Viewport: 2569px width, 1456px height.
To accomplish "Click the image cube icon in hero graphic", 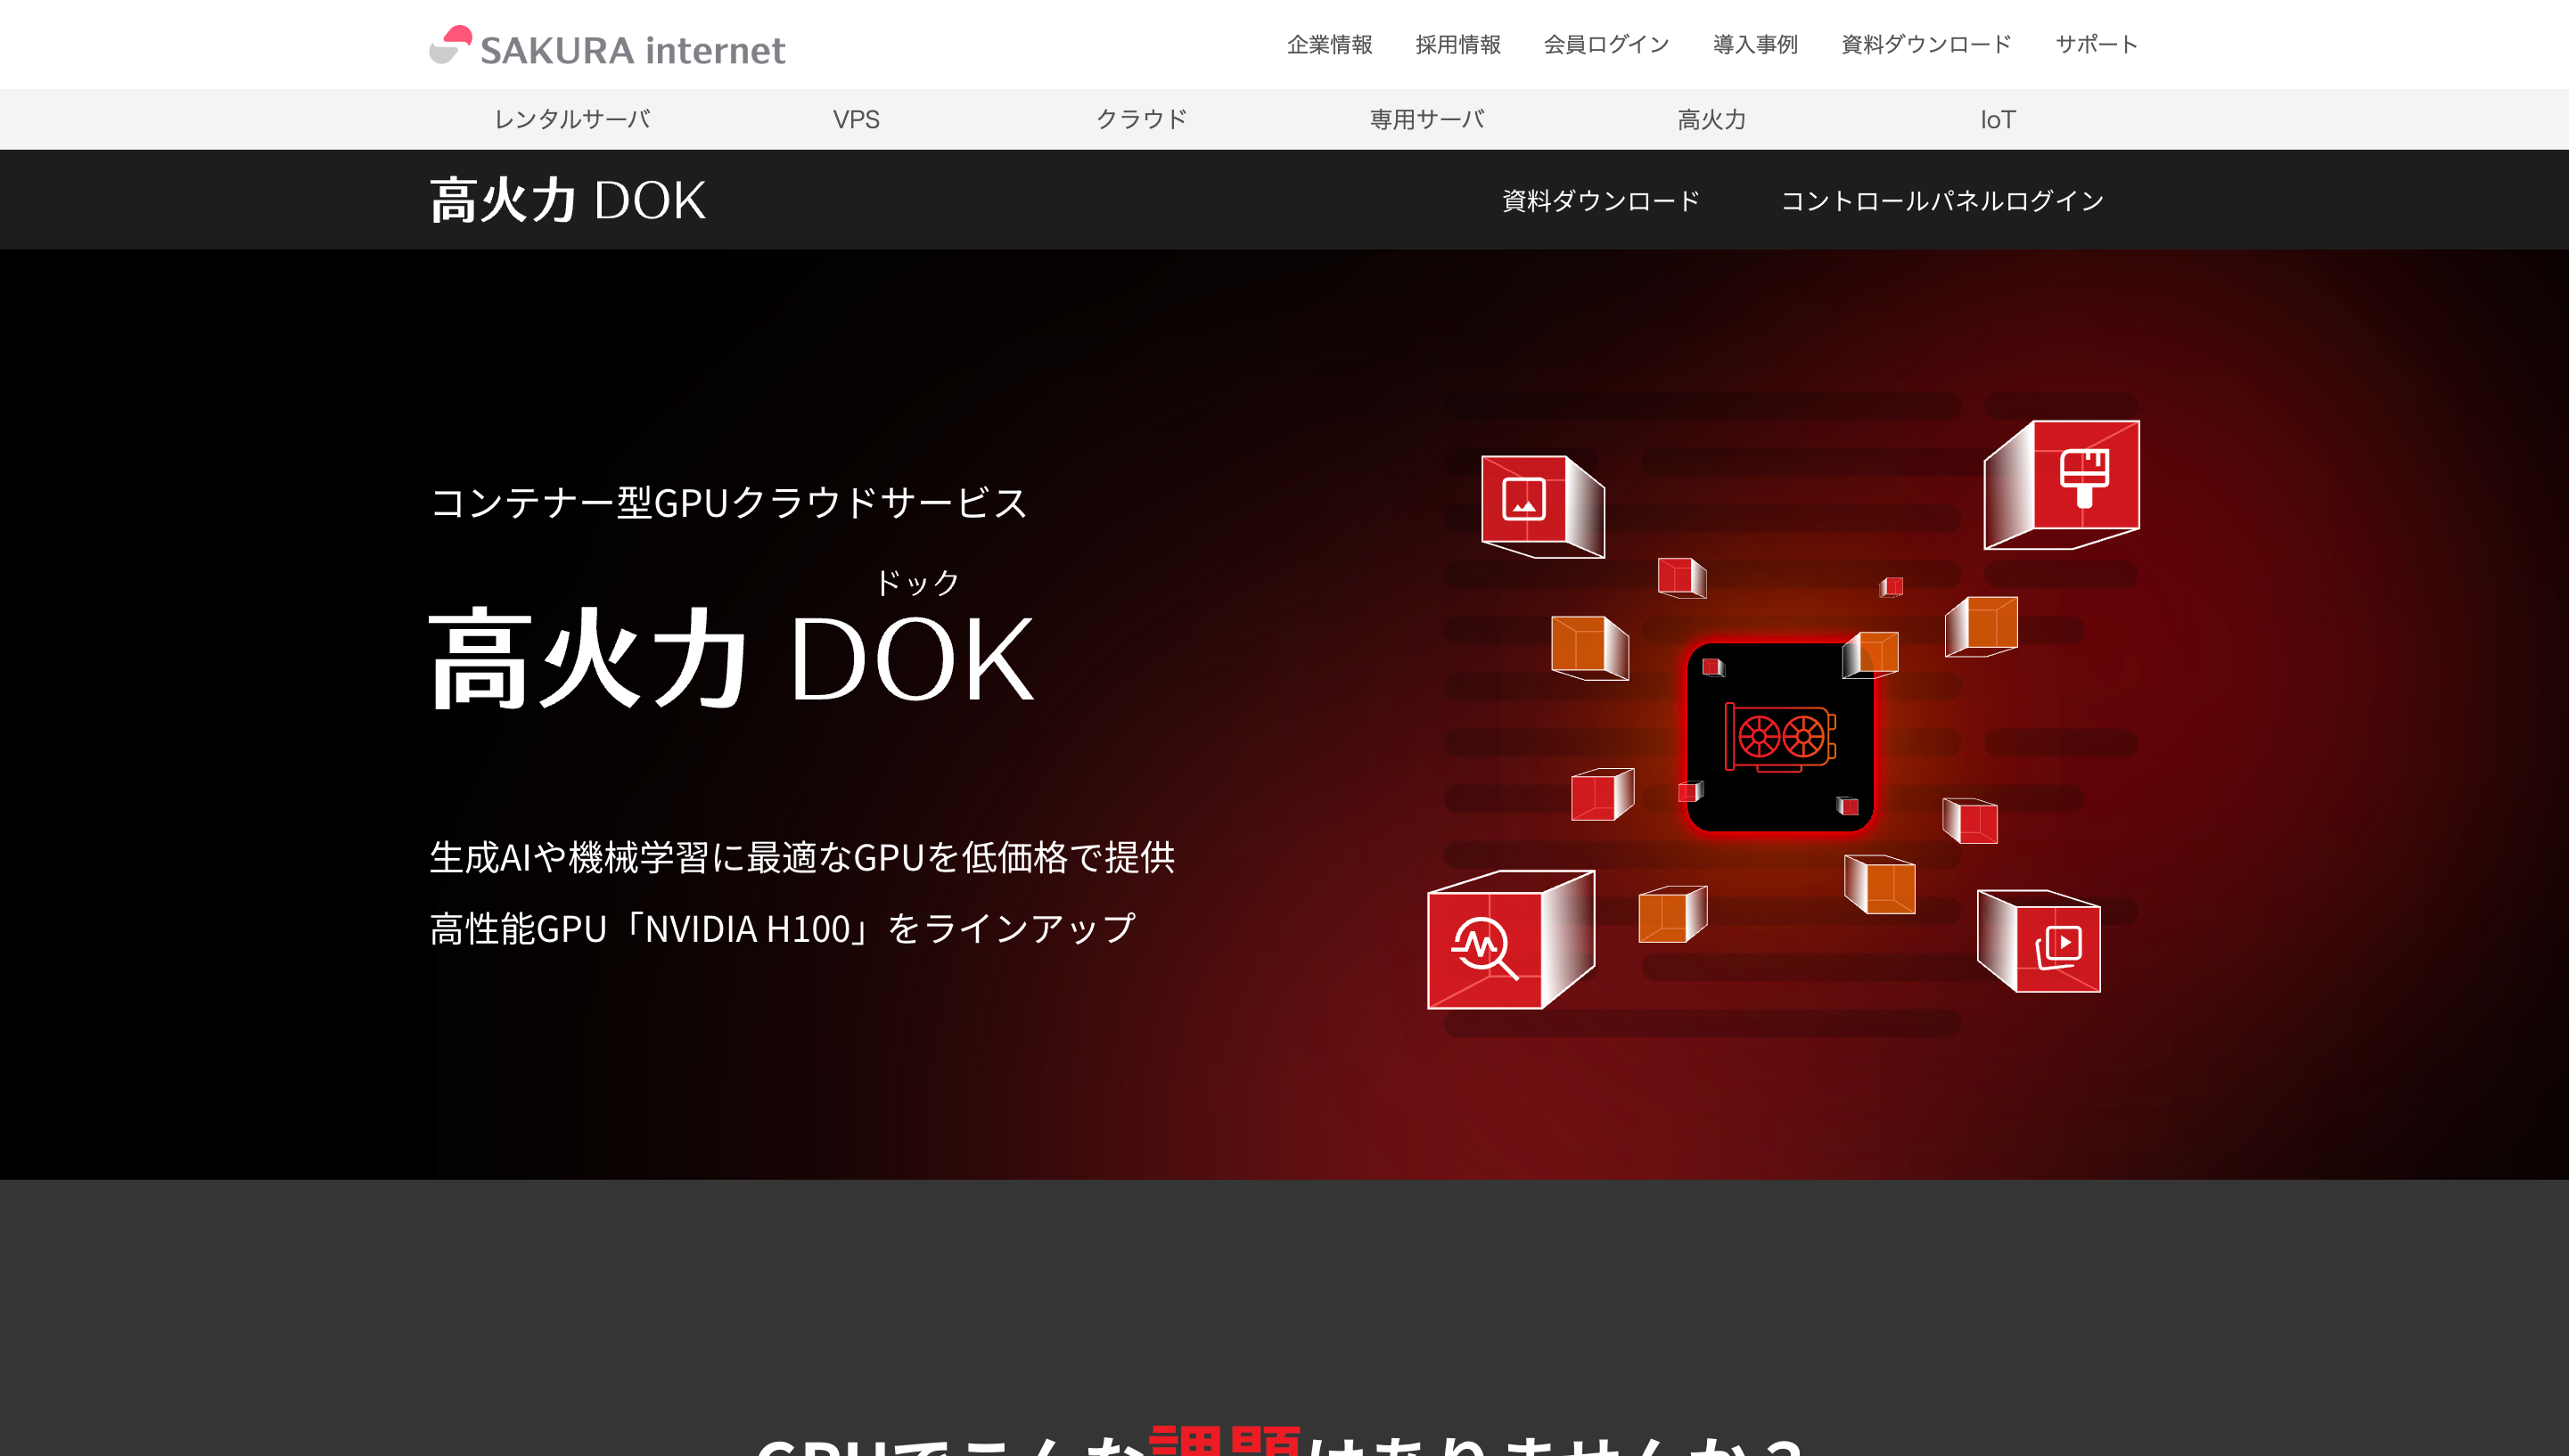I will pos(1541,506).
